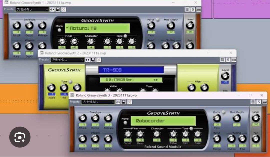Click Vibrato Delay knob in GrooveSynth 3
This screenshot has height=157, width=270.
click(108, 139)
